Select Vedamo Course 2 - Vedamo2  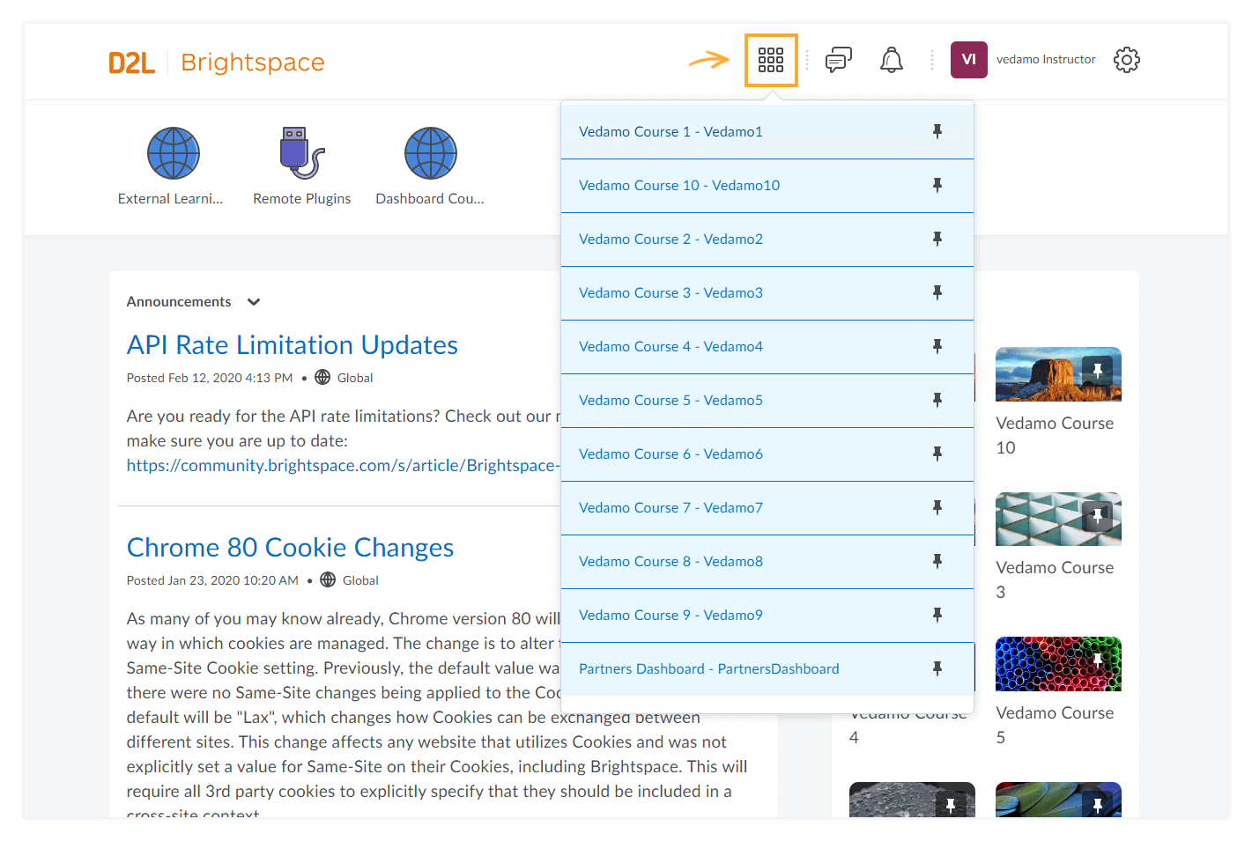tap(767, 240)
